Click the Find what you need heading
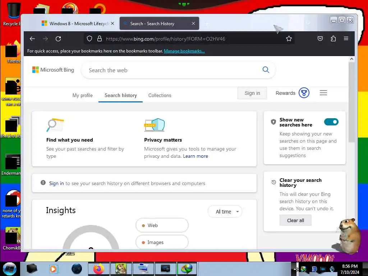The width and height of the screenshot is (368, 276). pos(70,140)
